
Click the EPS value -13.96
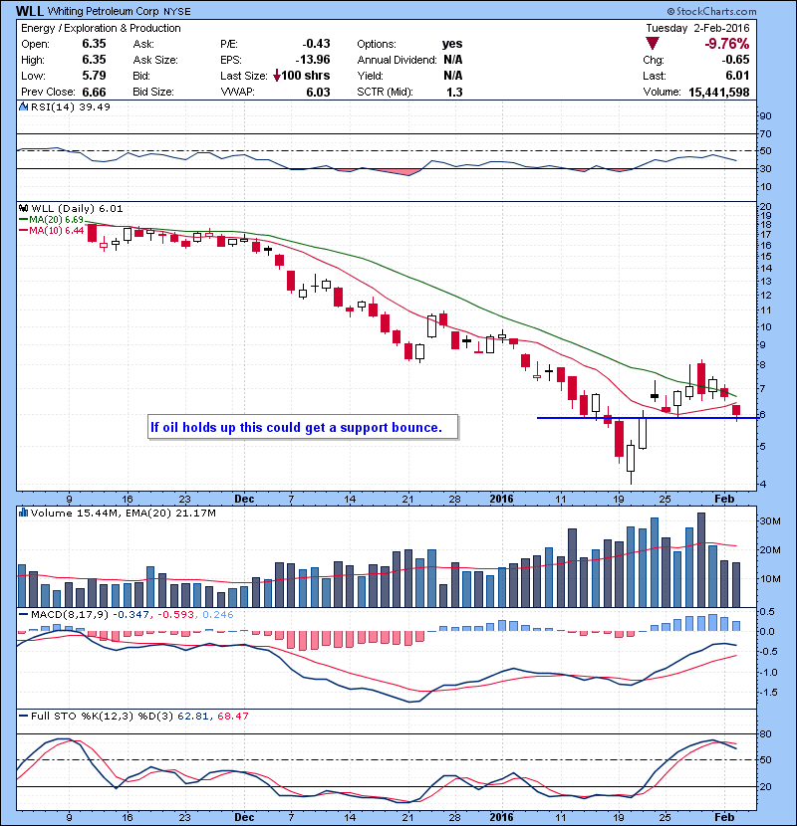point(313,60)
